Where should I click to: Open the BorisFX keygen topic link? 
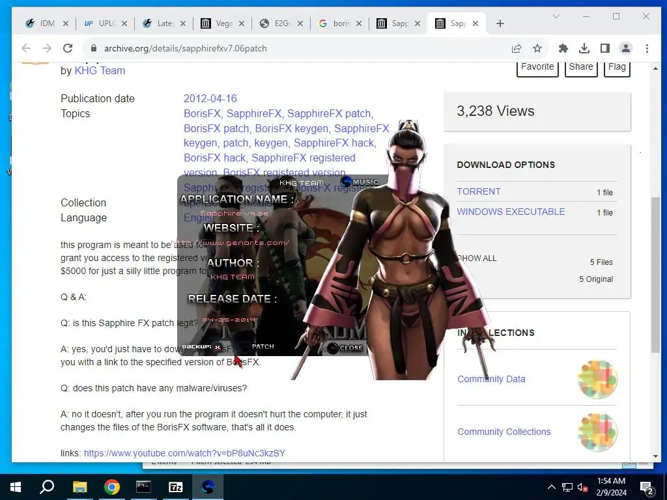291,128
